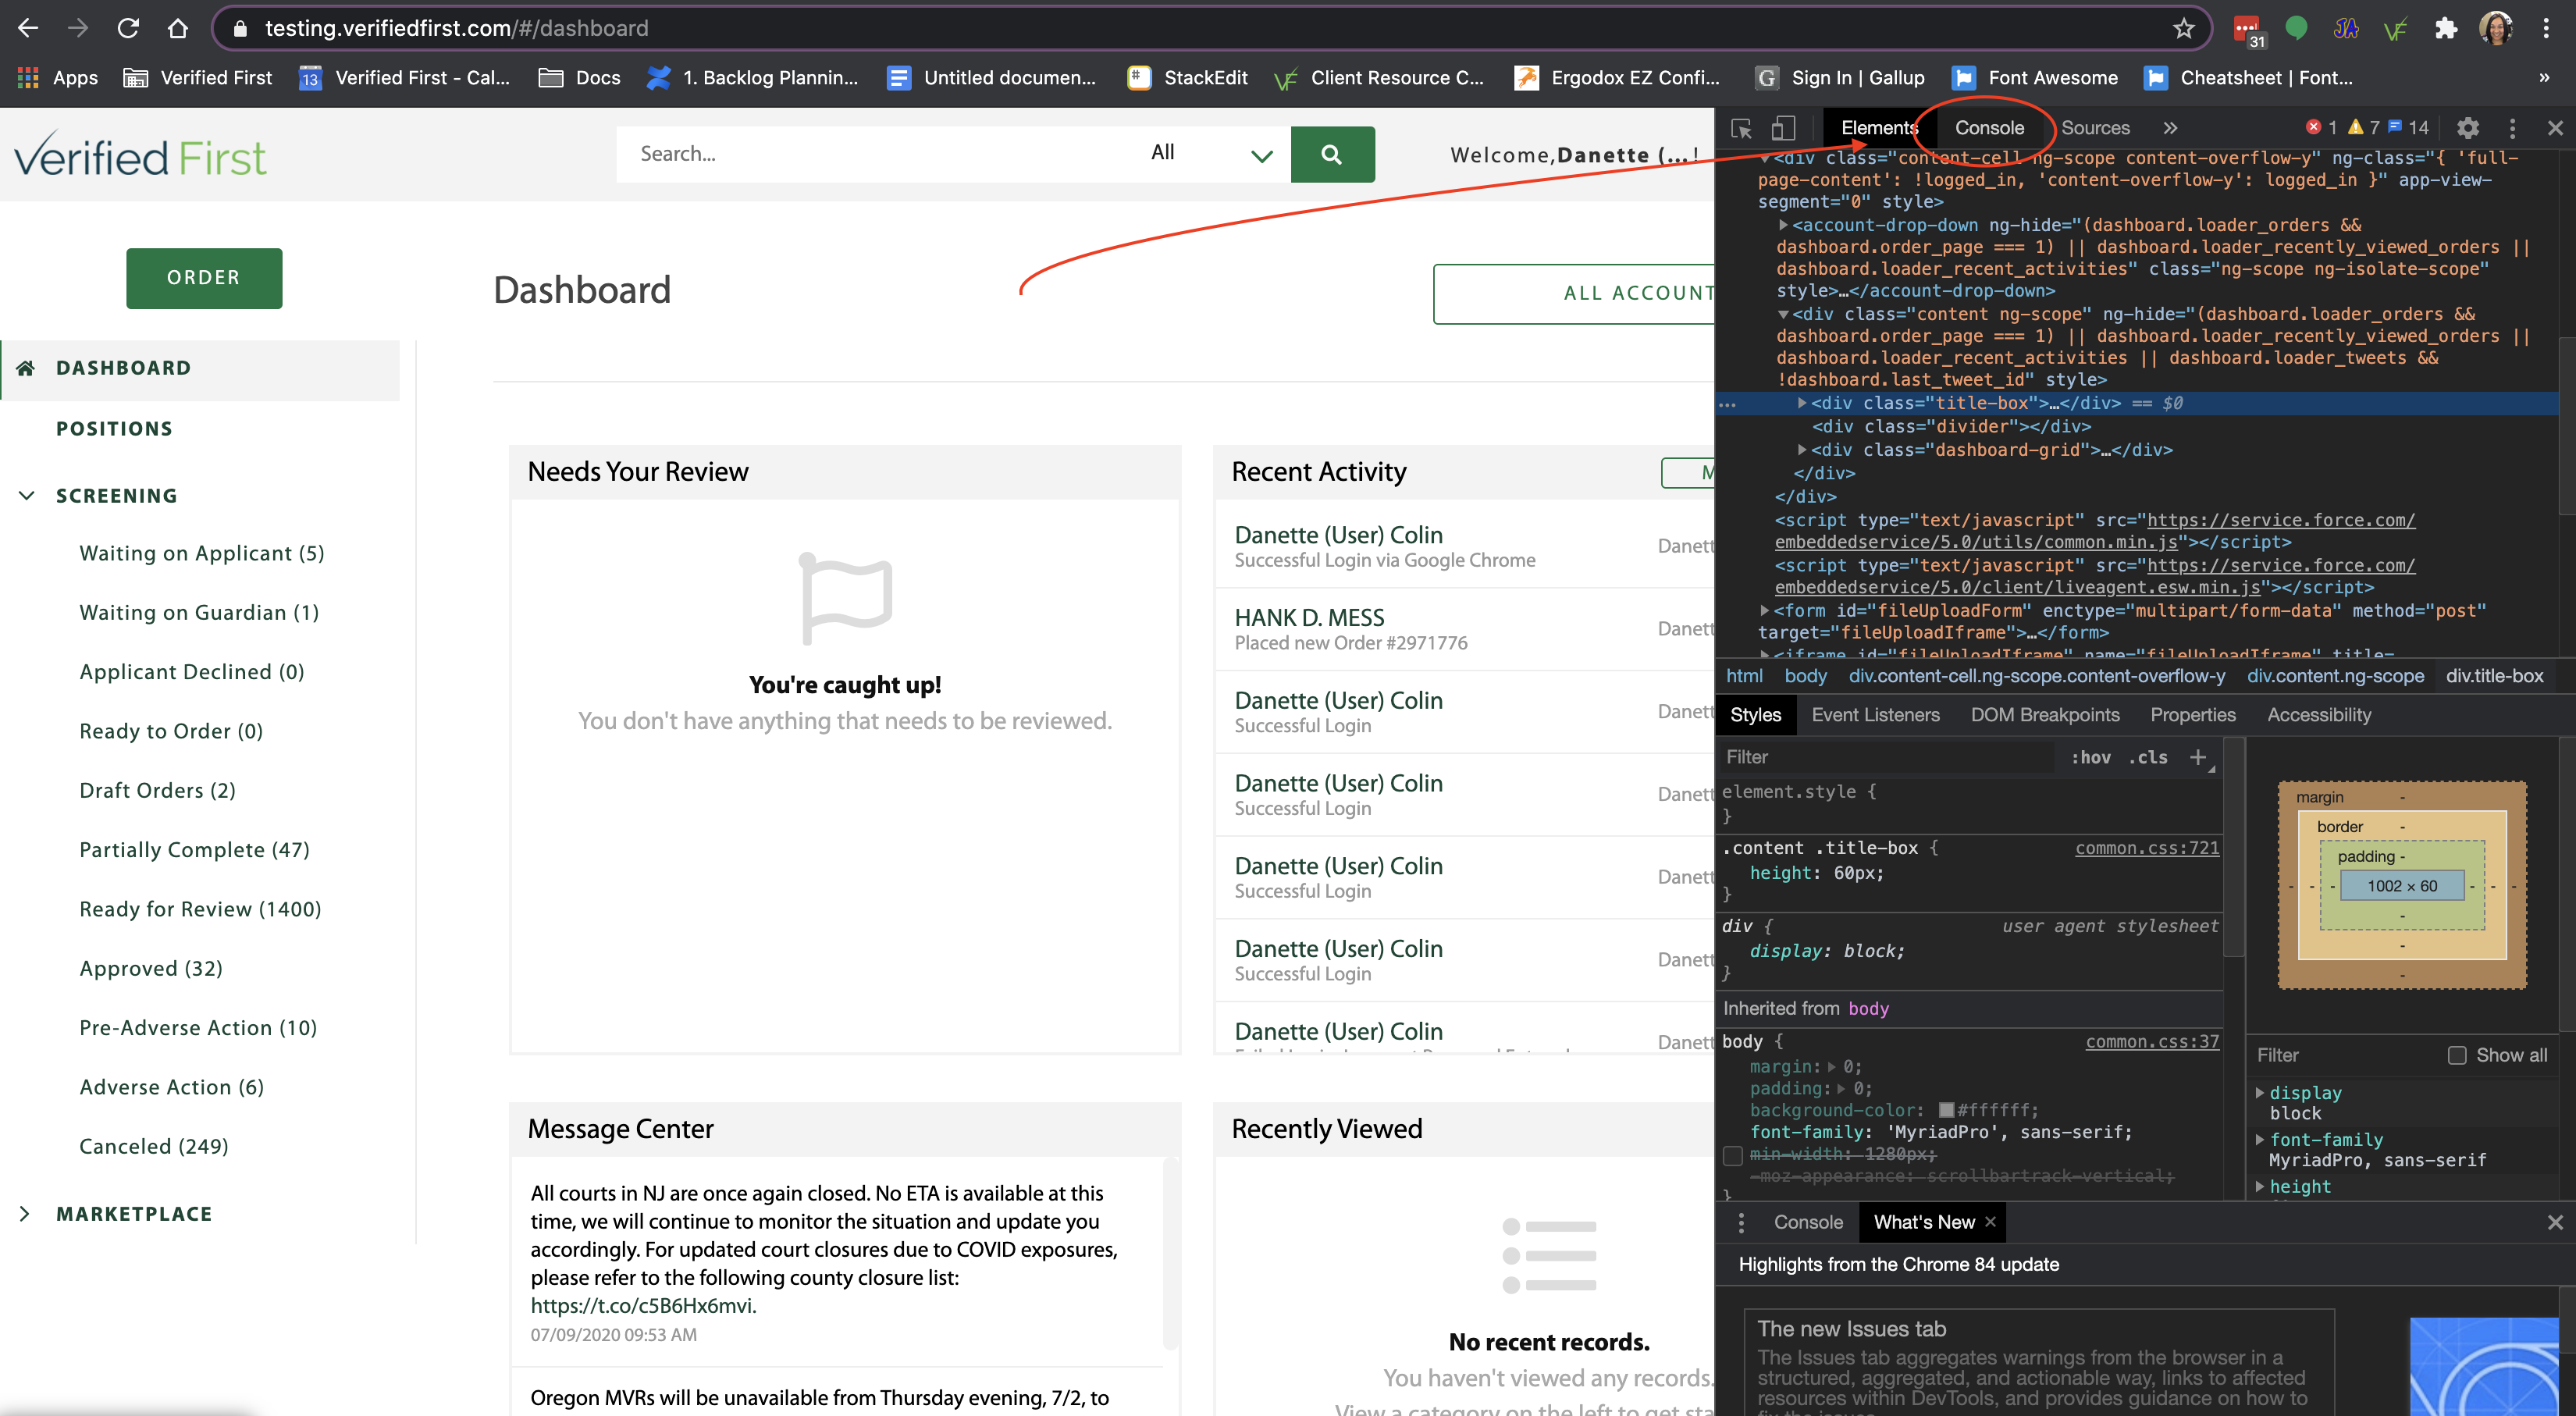Reload the page with the refresh icon
2576x1416 pixels.
click(128, 28)
